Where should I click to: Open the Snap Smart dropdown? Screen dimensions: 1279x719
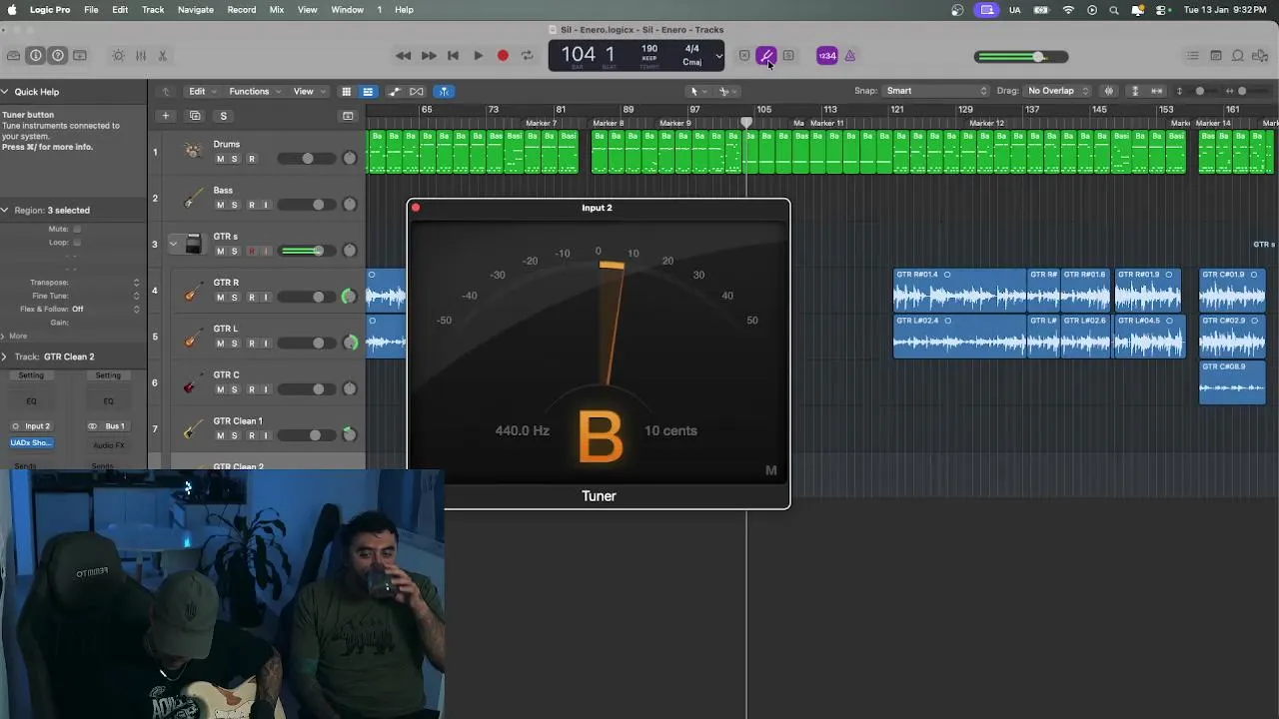935,91
